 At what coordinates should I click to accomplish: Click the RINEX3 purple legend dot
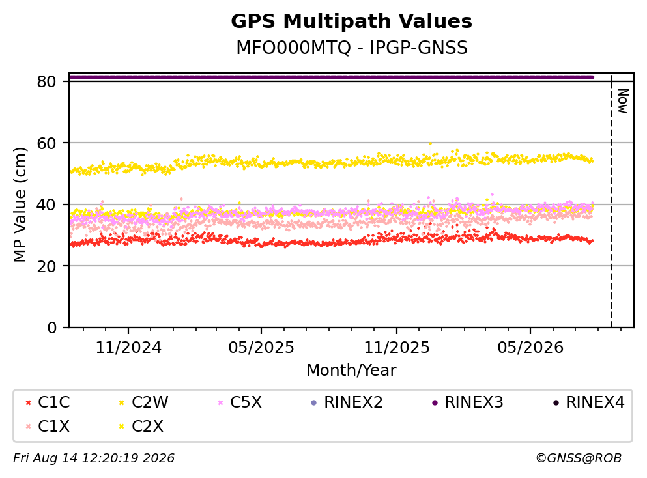click(435, 402)
